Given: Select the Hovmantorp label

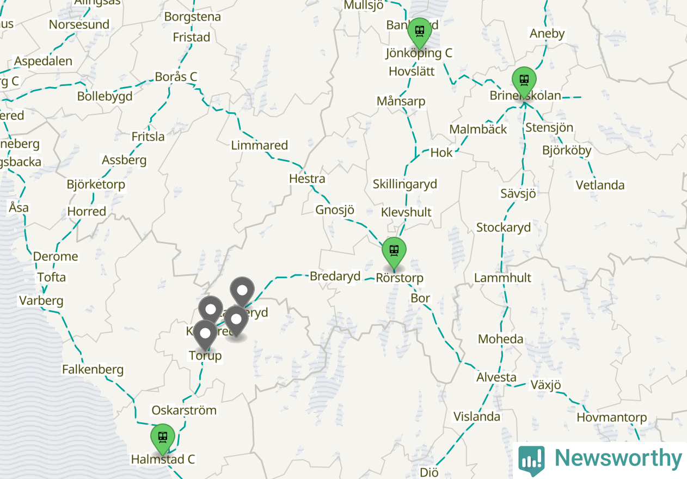Looking at the screenshot, I should pos(612,417).
